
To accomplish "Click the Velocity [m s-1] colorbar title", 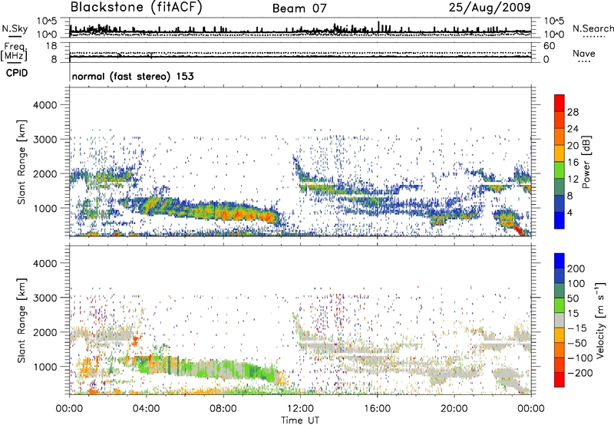I will pyautogui.click(x=600, y=320).
